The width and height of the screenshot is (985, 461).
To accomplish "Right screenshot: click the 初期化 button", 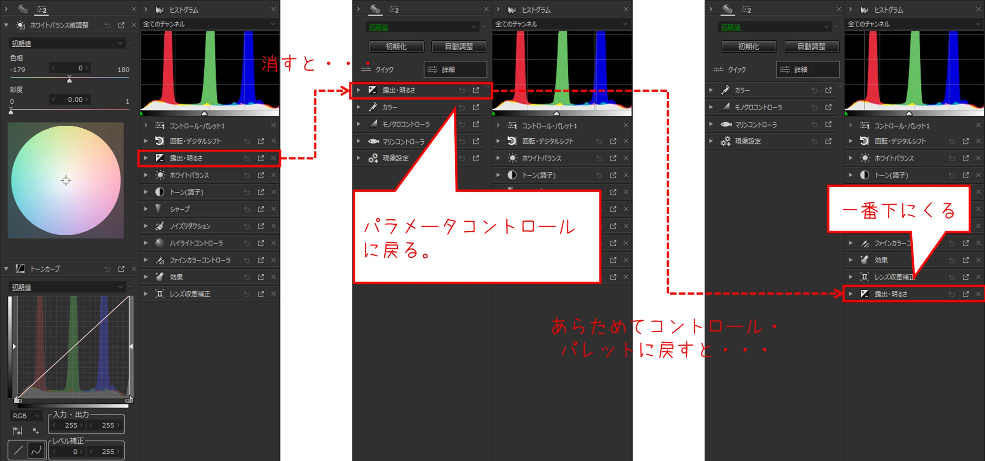I will pyautogui.click(x=749, y=46).
